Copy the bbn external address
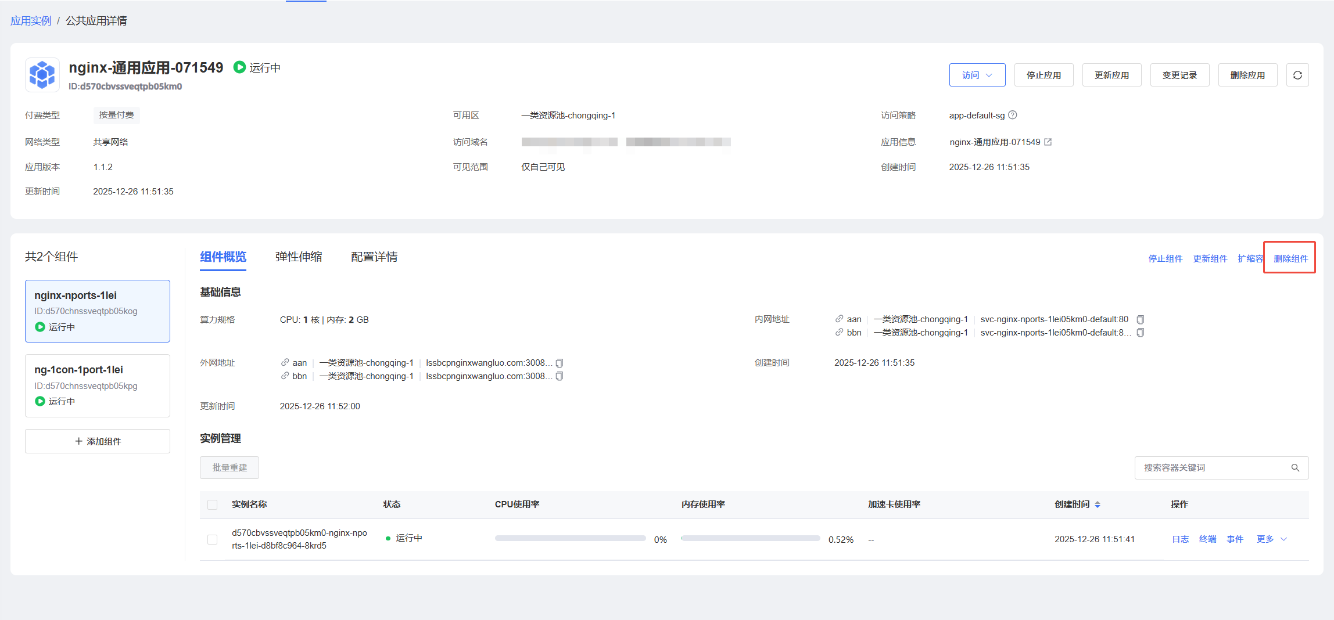This screenshot has width=1334, height=620. [560, 376]
